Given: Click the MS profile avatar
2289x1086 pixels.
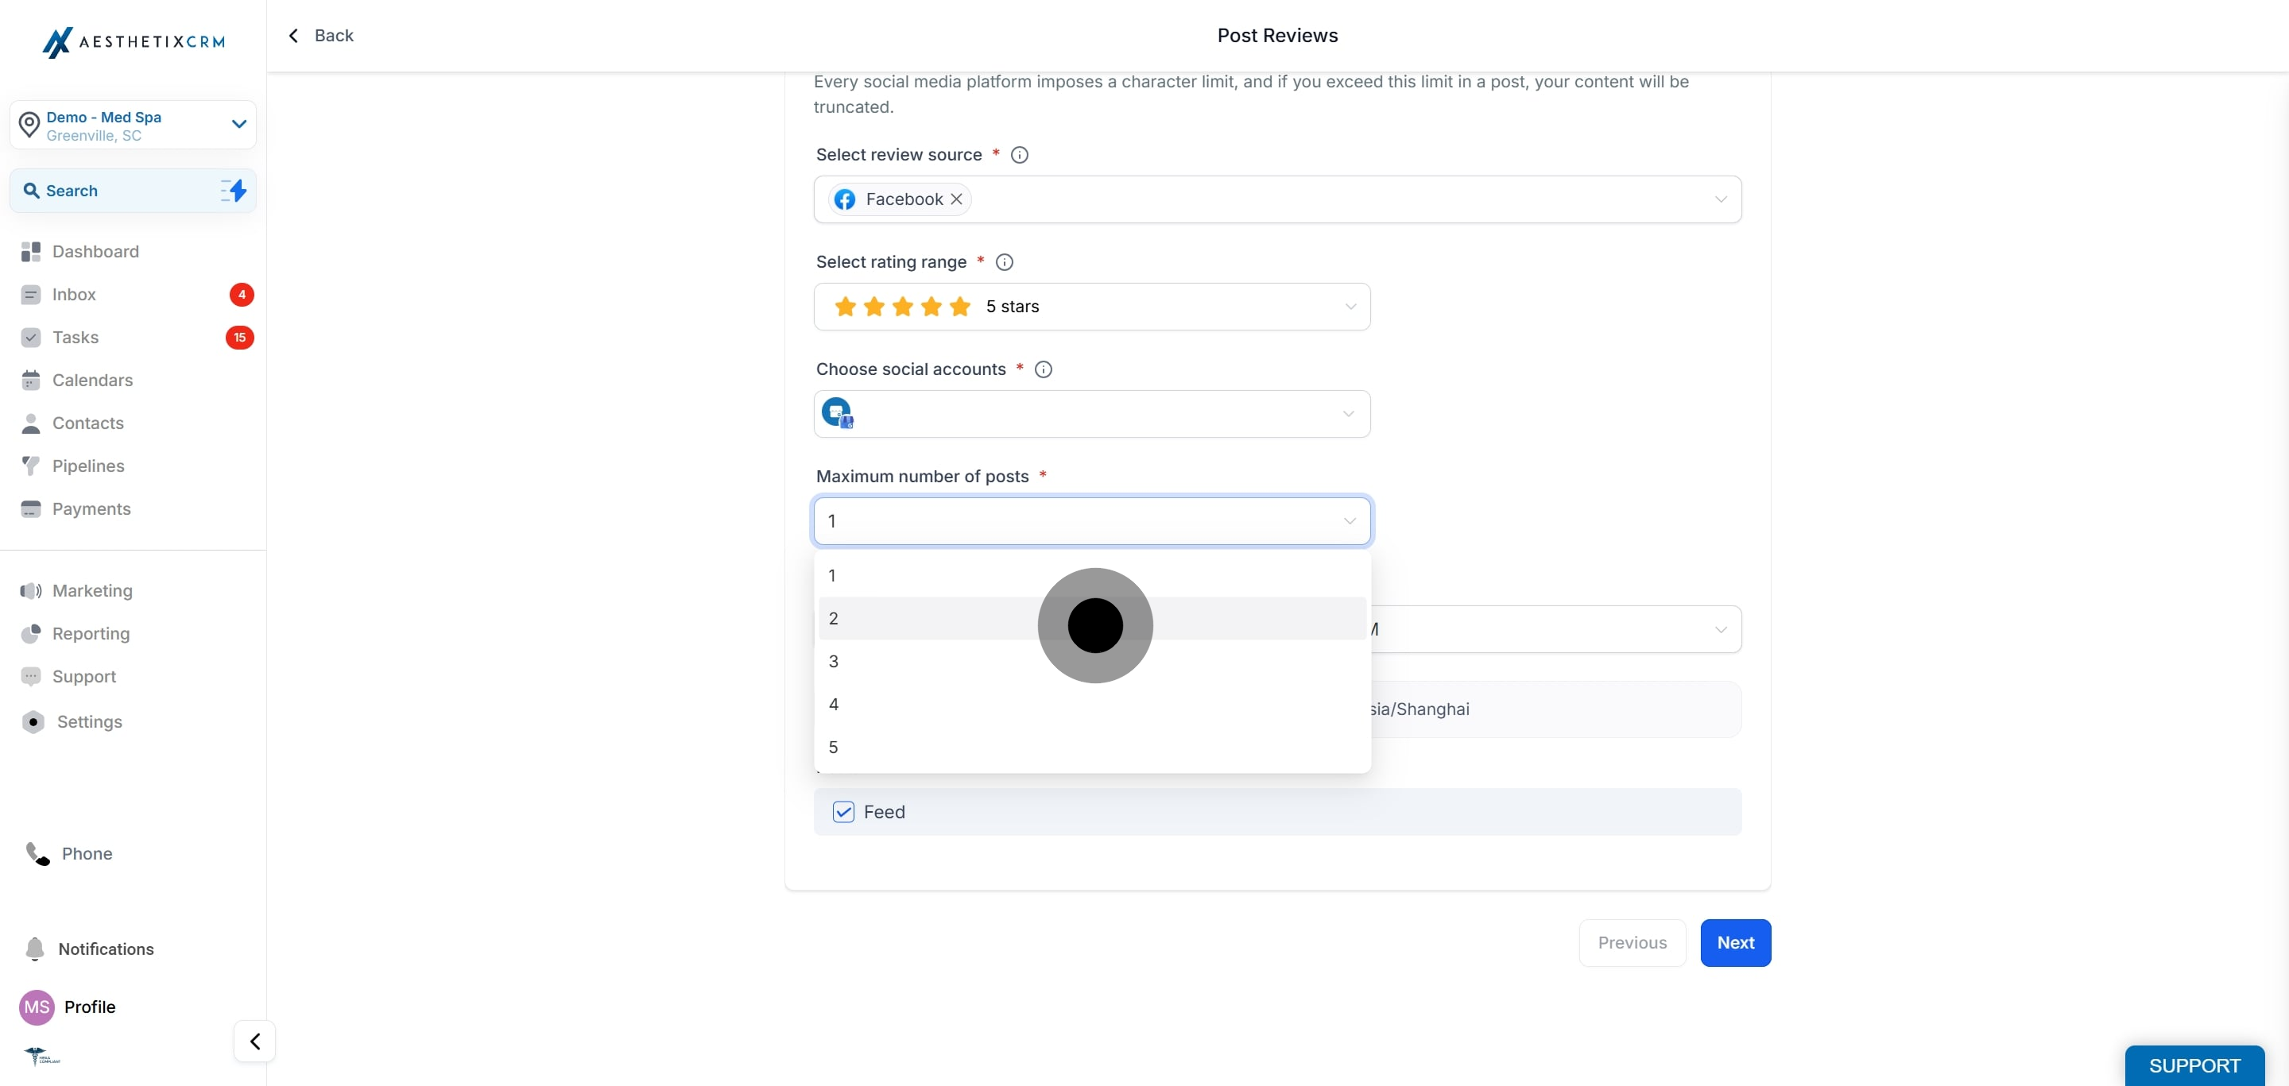Looking at the screenshot, I should [x=37, y=1007].
